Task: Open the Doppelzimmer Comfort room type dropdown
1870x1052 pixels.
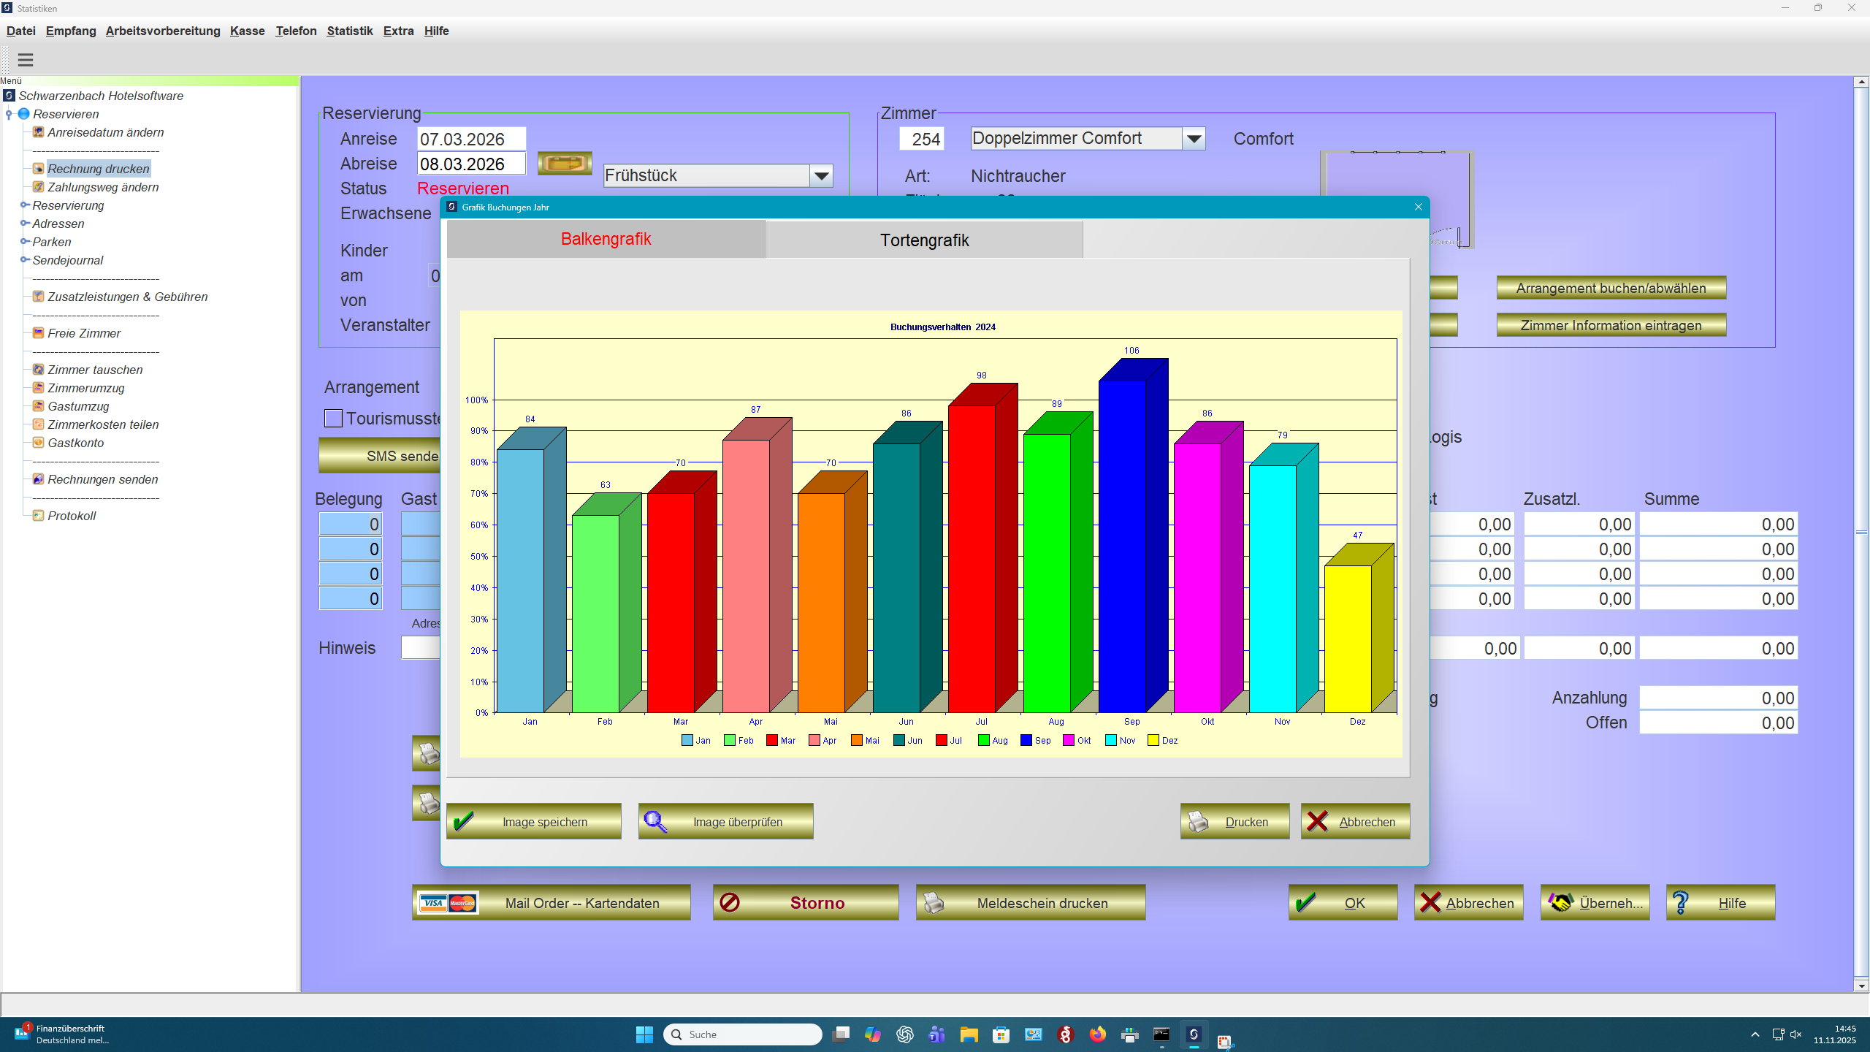Action: coord(1194,138)
